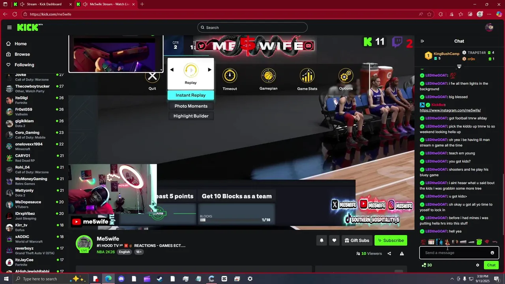This screenshot has height=284, width=505.
Task: Click the Subscribe button
Action: (x=391, y=240)
